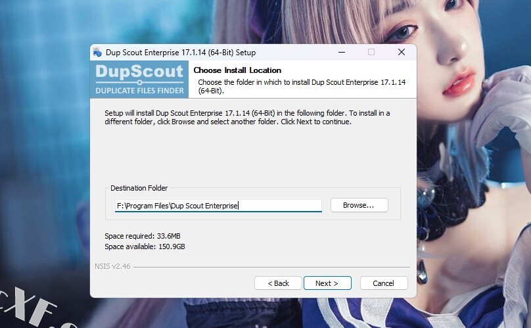531x328 pixels.
Task: Click the Choose Install Location heading
Action: pos(237,70)
